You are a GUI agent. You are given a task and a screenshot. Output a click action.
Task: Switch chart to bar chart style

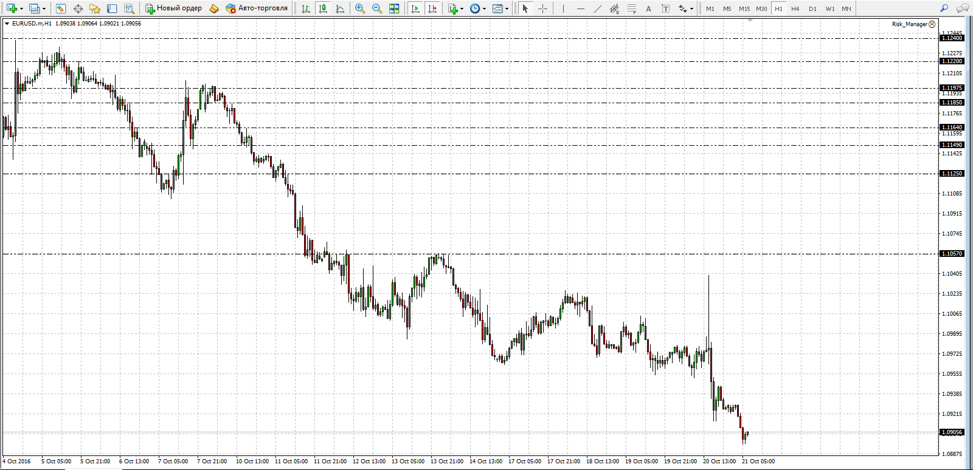306,9
